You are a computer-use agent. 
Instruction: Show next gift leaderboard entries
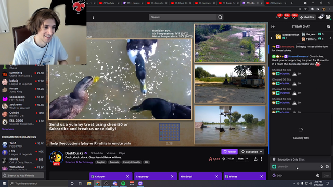[330, 38]
